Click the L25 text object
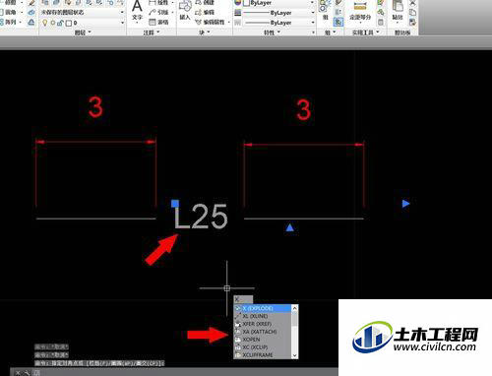 [201, 217]
